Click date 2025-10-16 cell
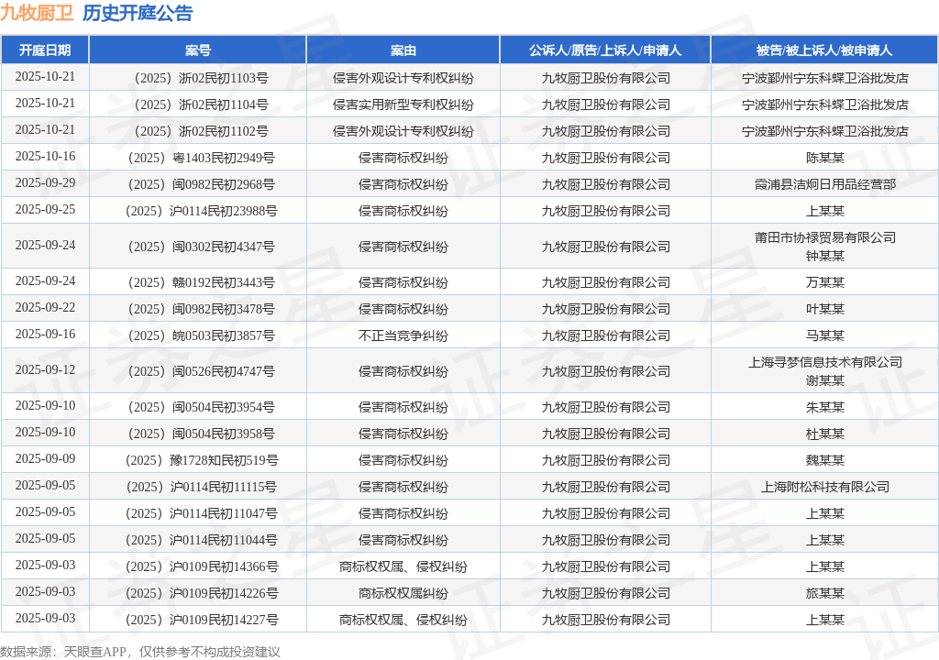 pyautogui.click(x=45, y=157)
